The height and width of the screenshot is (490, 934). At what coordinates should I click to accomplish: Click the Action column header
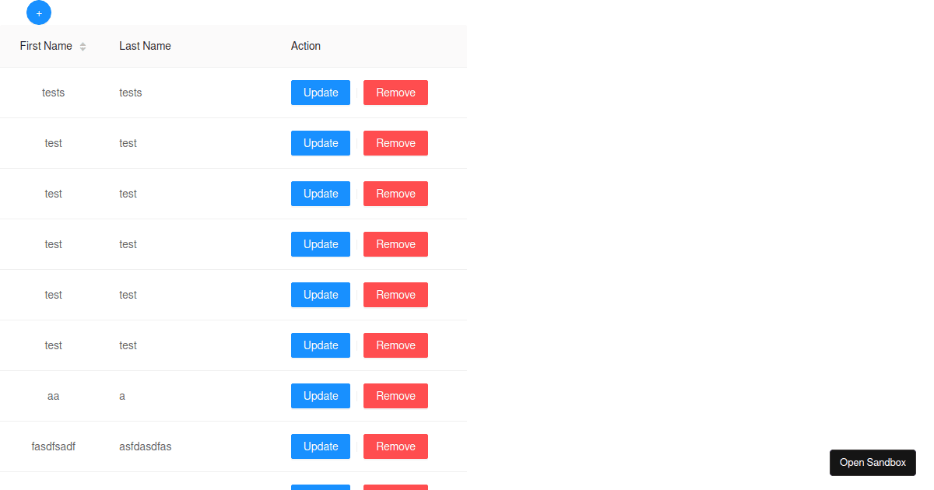pyautogui.click(x=306, y=46)
